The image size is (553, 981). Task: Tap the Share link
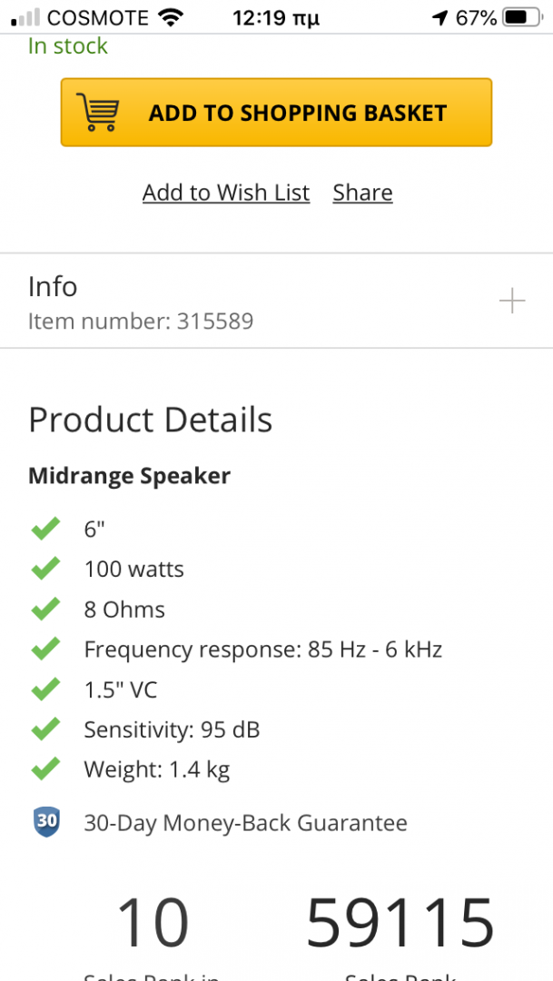pos(362,193)
